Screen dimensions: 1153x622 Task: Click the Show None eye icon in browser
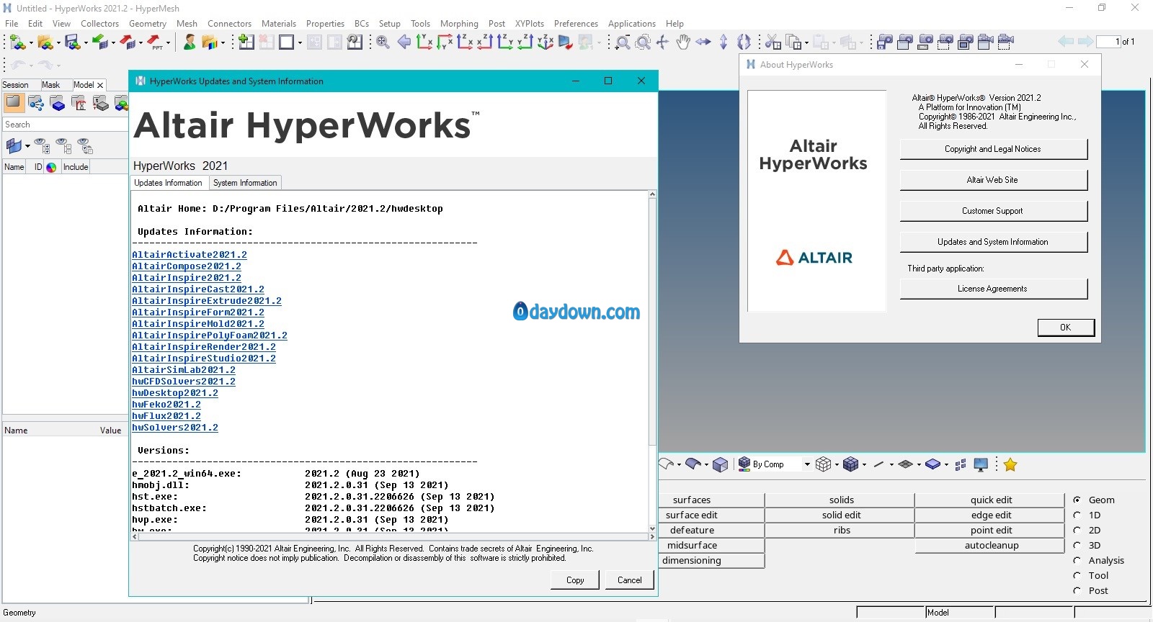click(x=63, y=146)
